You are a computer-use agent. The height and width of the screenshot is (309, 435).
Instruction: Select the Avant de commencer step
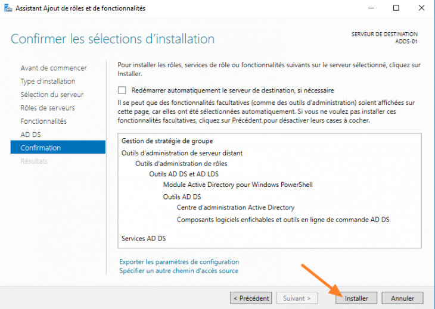54,68
